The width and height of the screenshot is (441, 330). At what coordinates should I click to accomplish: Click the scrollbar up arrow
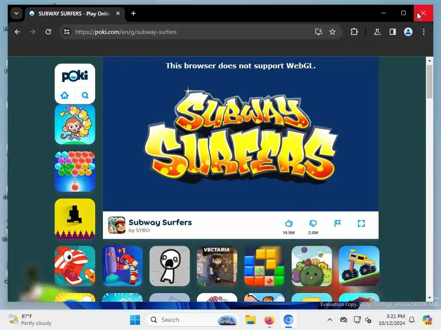(x=429, y=60)
